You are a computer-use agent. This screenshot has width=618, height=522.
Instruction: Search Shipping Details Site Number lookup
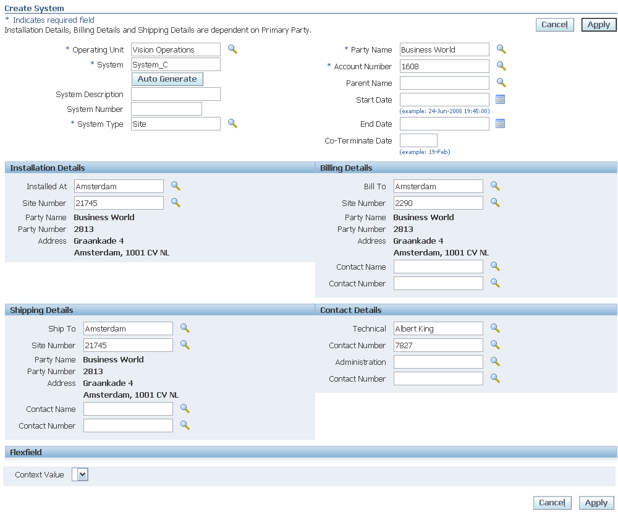point(185,344)
